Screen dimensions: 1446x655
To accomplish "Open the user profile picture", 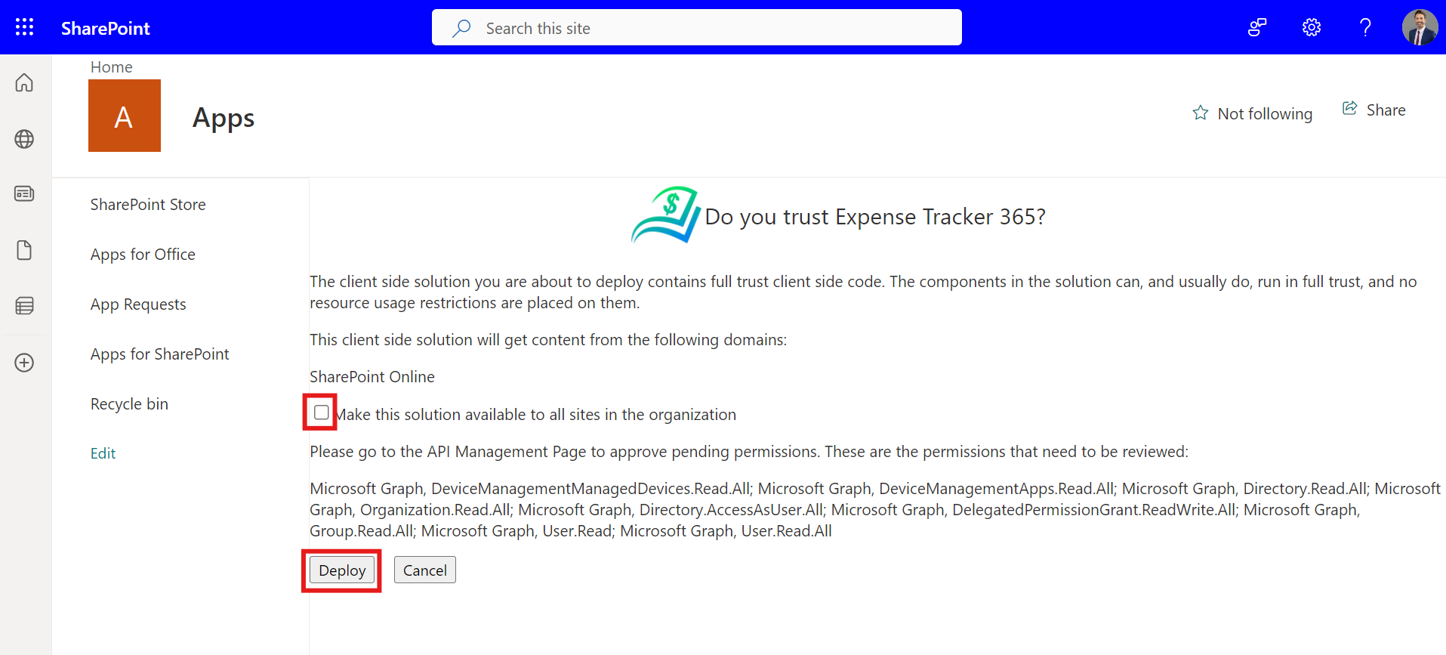I will pos(1420,27).
